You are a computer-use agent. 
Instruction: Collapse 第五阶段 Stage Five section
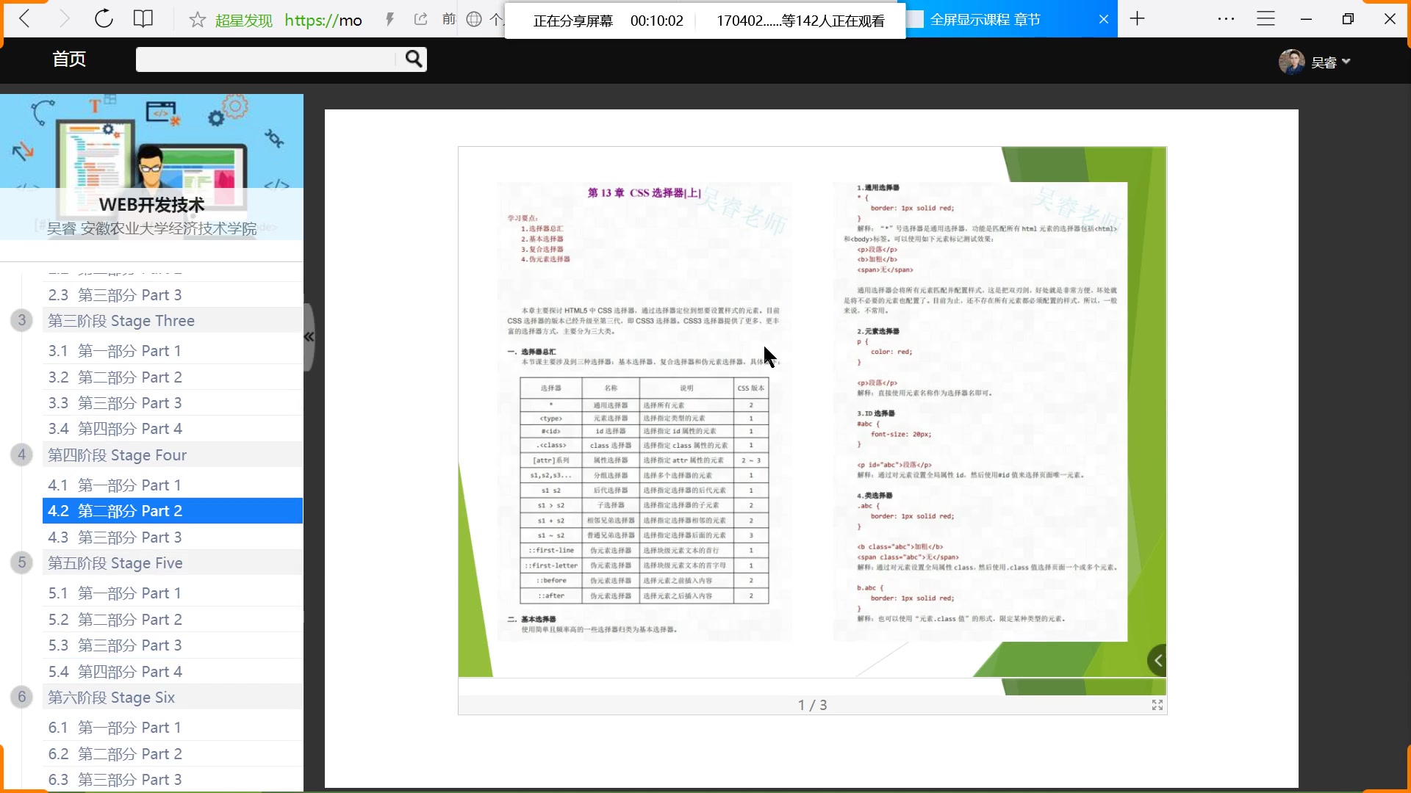click(x=115, y=563)
